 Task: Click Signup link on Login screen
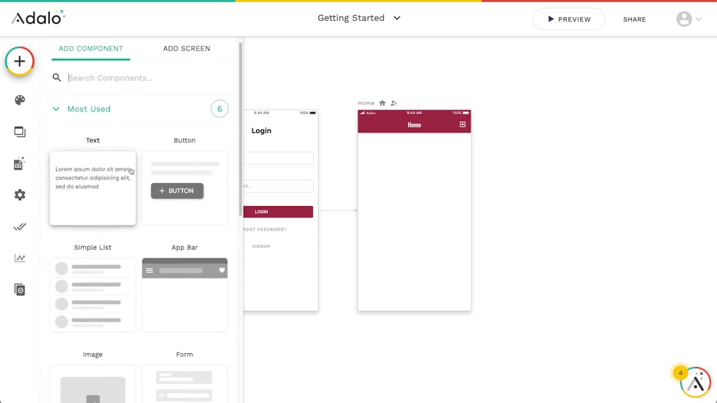click(261, 246)
